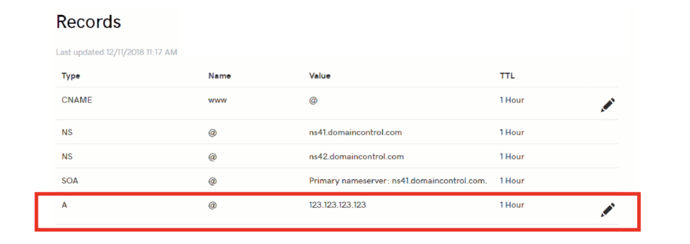Click the TTL column header
The image size is (690, 244).
click(507, 76)
